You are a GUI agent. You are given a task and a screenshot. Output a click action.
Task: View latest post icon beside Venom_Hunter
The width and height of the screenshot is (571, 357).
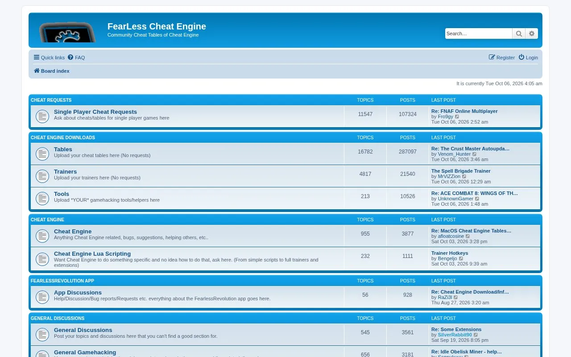475,154
